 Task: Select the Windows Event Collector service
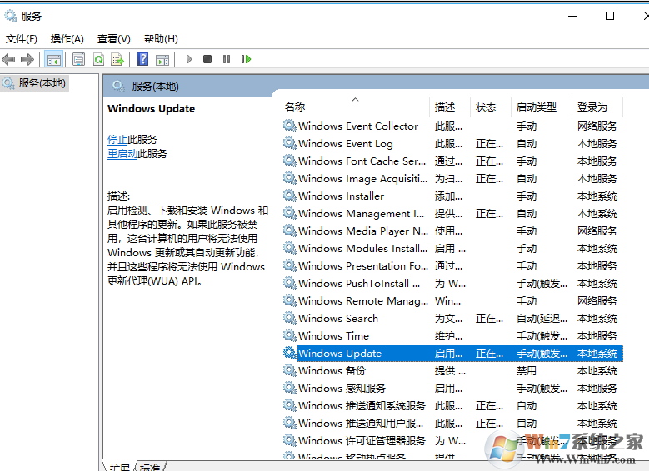452,126
